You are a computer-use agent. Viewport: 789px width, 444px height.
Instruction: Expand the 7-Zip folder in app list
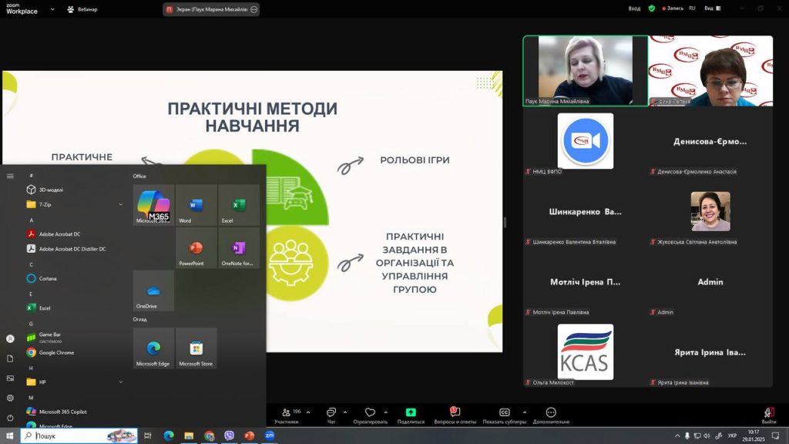(121, 204)
